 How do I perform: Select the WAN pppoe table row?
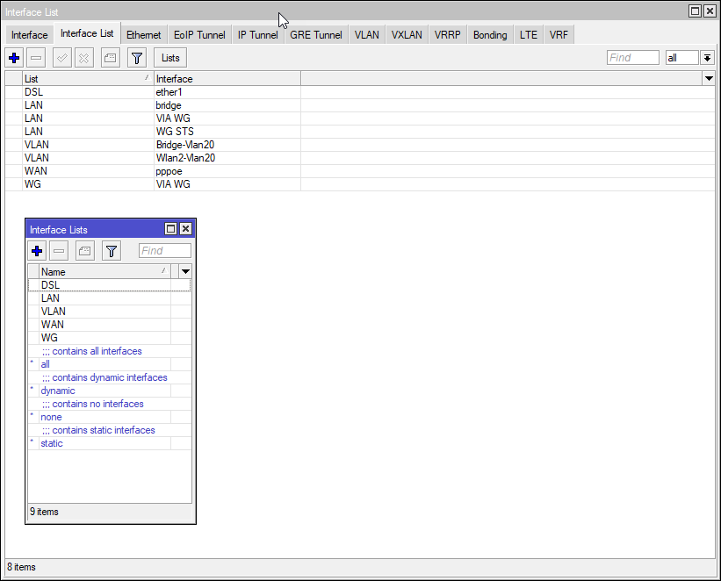[176, 171]
